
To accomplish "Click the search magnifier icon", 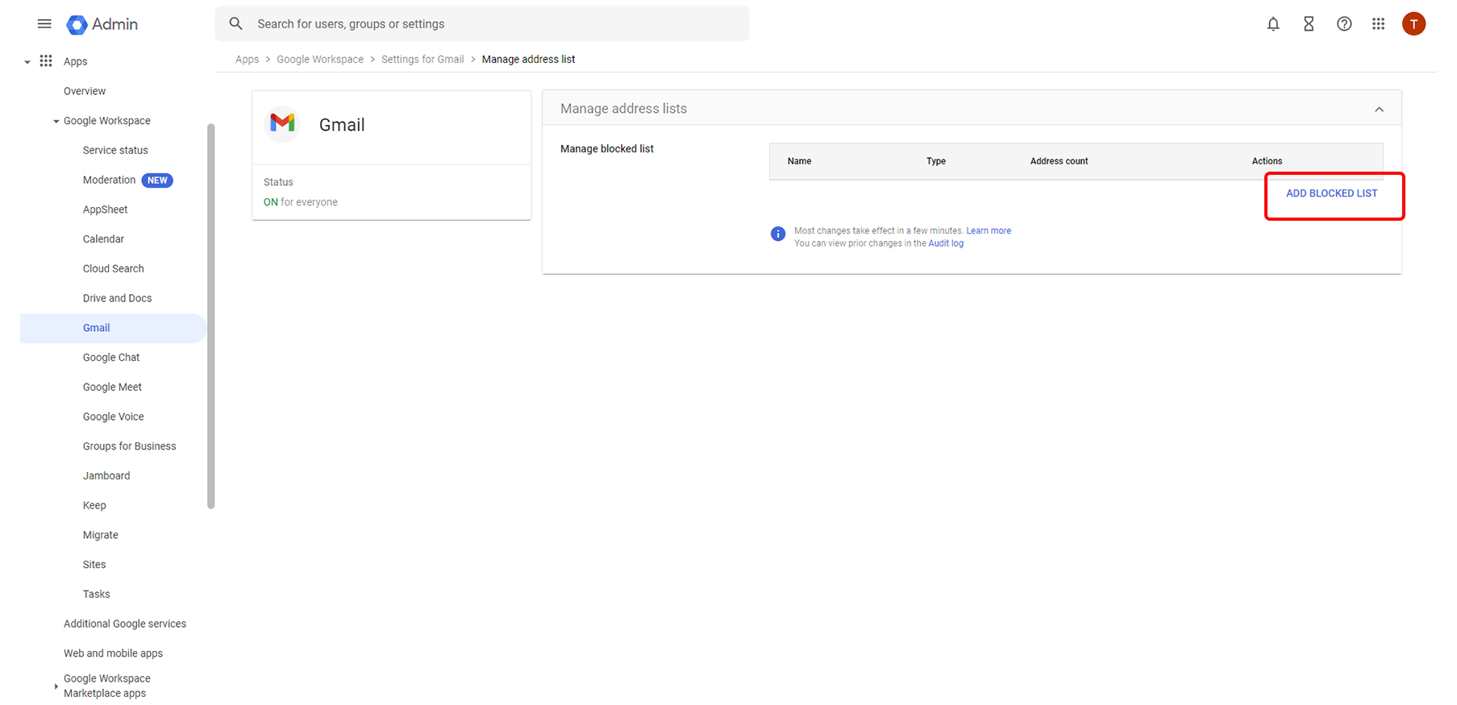I will tap(235, 24).
